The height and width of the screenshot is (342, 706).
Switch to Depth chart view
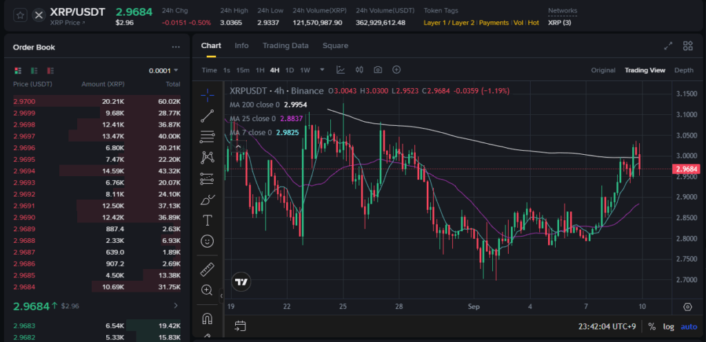pyautogui.click(x=683, y=70)
